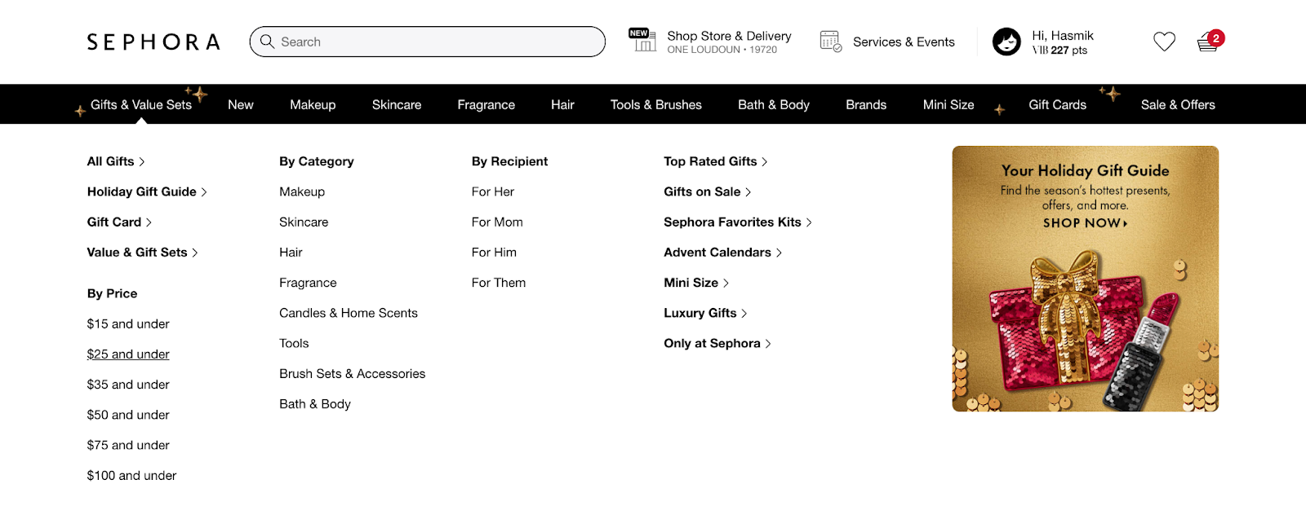Open the Gifts & Value Sets menu

point(141,104)
